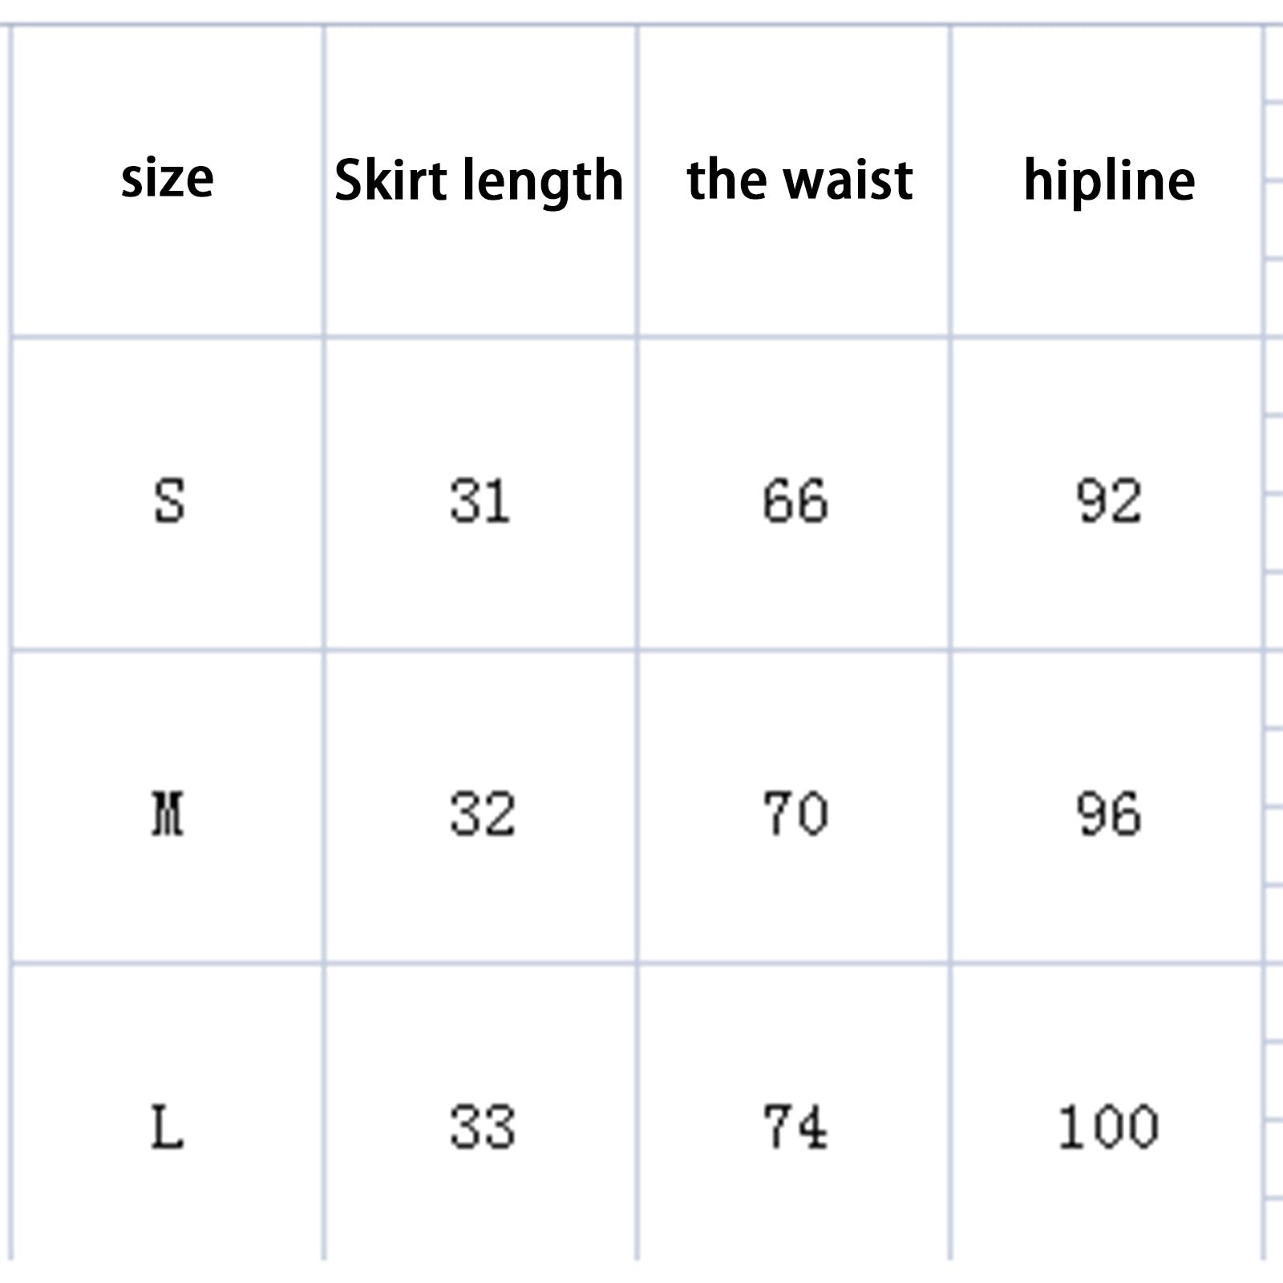This screenshot has width=1283, height=1283.
Task: Click waist value 74 cell
Action: pyautogui.click(x=795, y=1127)
